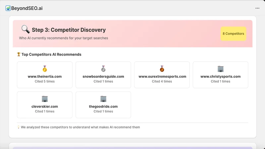Screen dimensions: 265x149
Task: Open the three-dots more options menu
Action: pos(257,8)
